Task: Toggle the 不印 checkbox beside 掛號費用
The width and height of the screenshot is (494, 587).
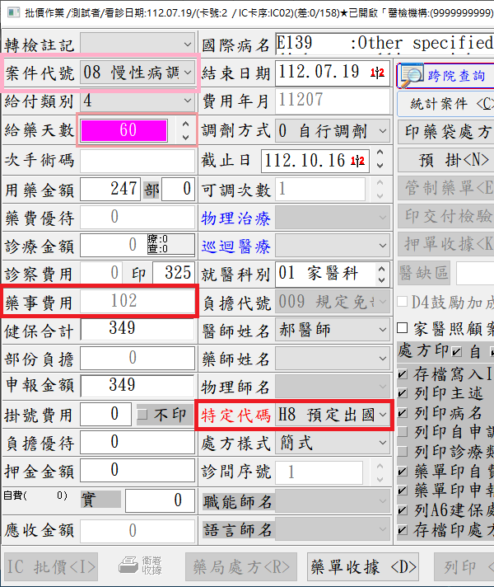Action: tap(143, 415)
